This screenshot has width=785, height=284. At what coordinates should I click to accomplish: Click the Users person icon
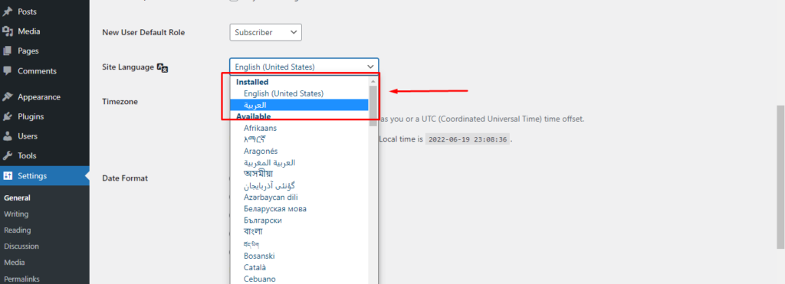coord(8,136)
